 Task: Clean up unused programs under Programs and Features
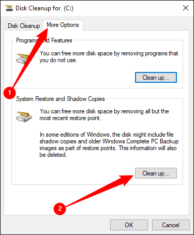(x=156, y=78)
